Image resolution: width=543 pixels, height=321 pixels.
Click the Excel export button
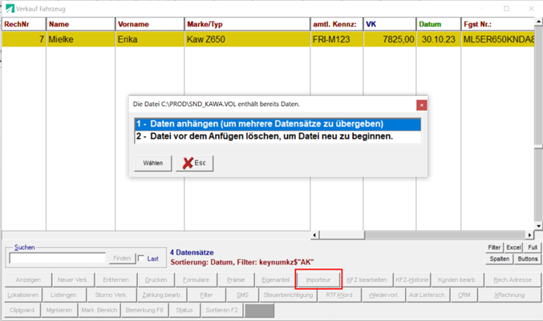pyautogui.click(x=513, y=248)
